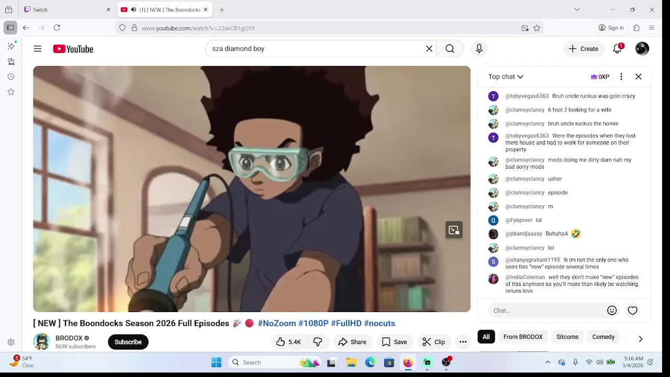Create a clip of video
This screenshot has height=377, width=670.
[x=434, y=342]
